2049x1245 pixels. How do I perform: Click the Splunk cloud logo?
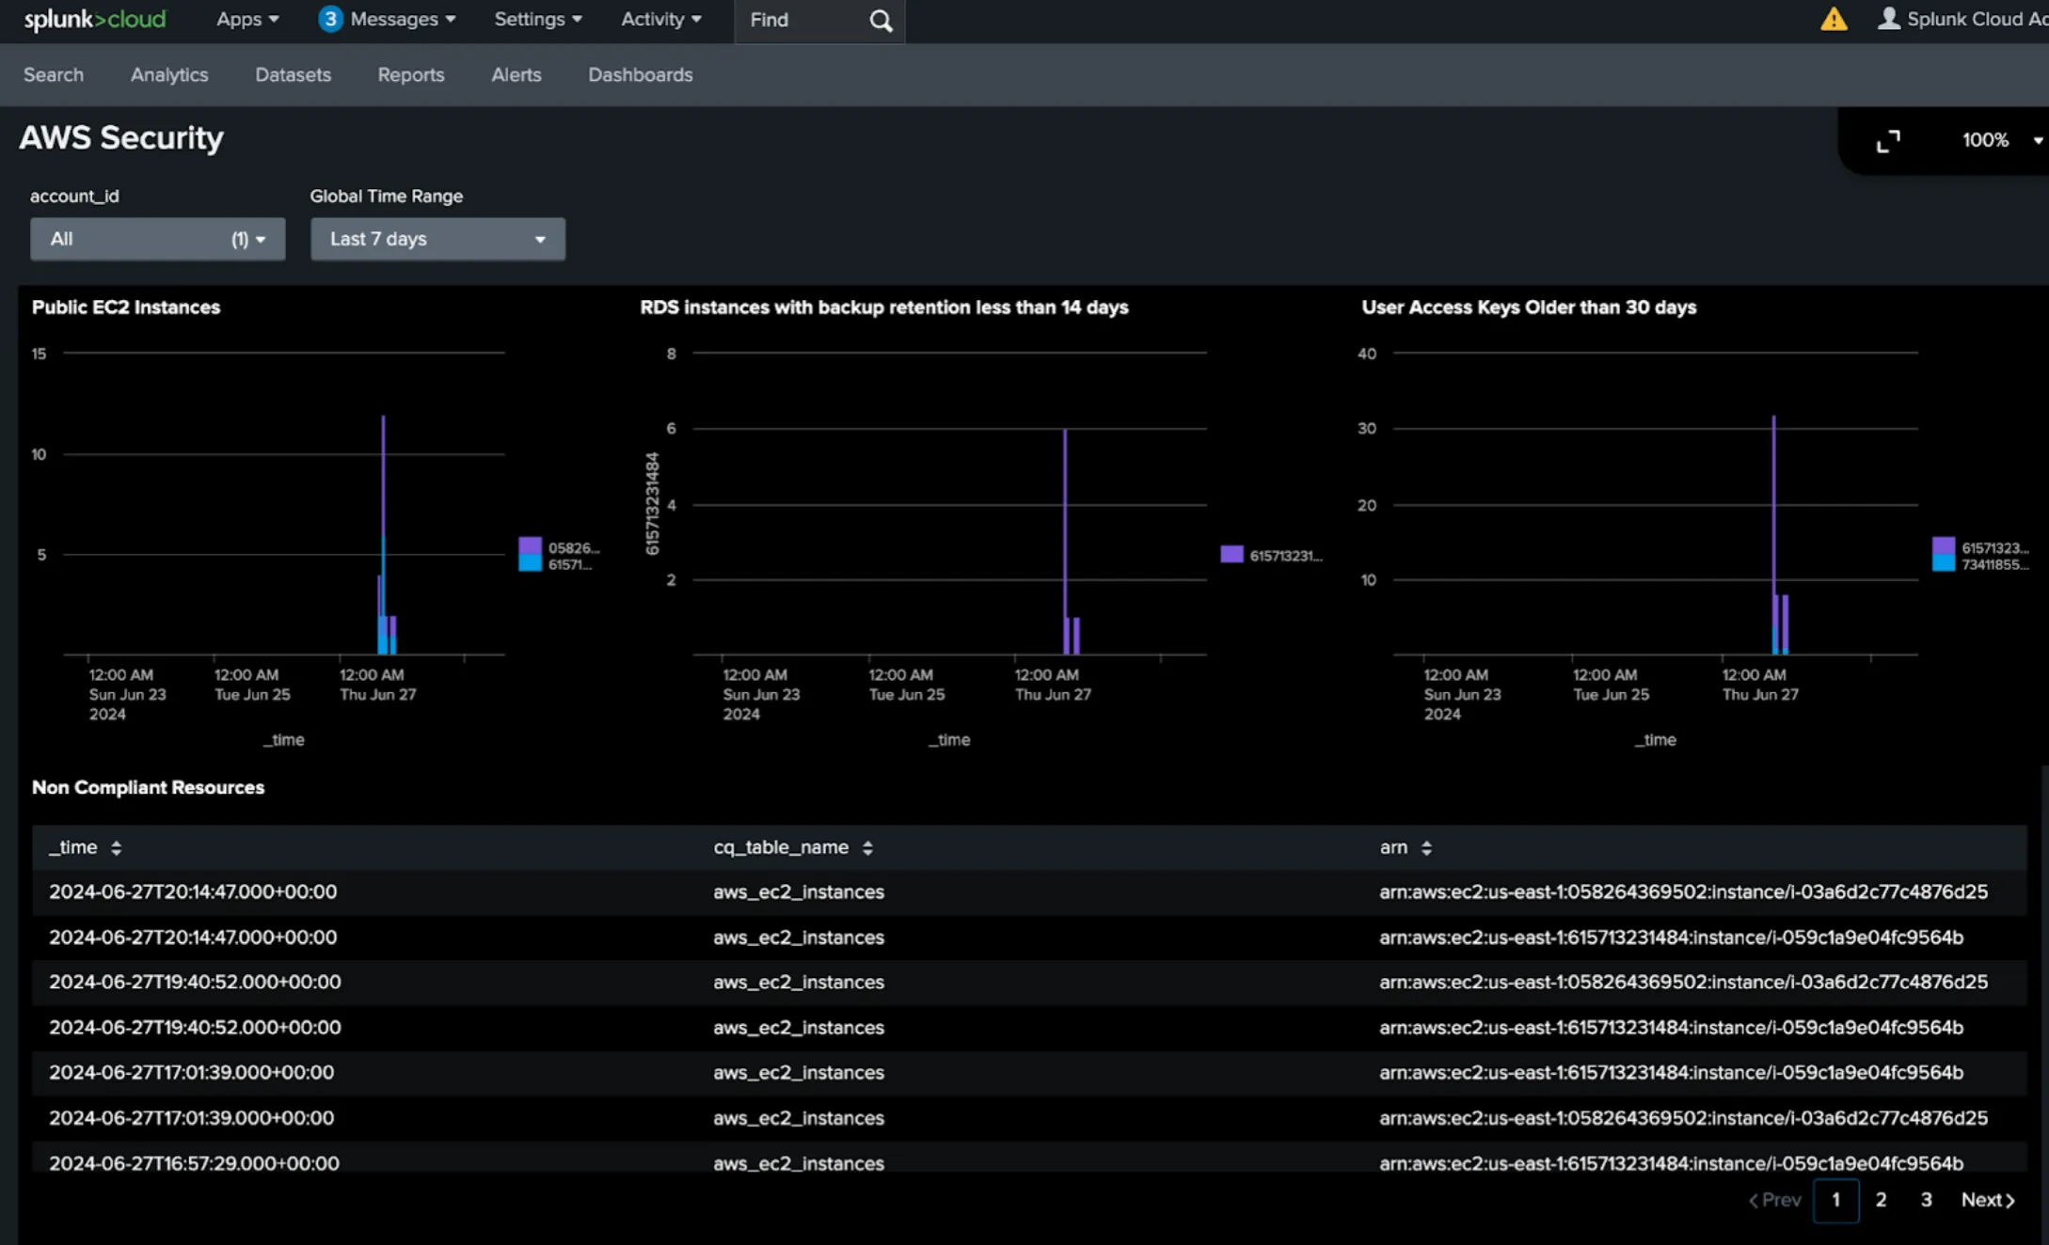click(94, 20)
